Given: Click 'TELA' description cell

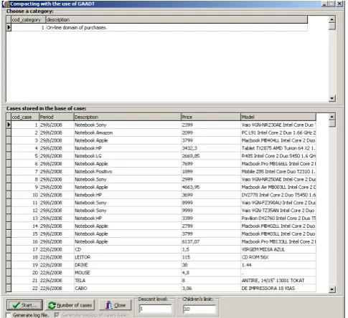Looking at the screenshot, I should pyautogui.click(x=128, y=280).
